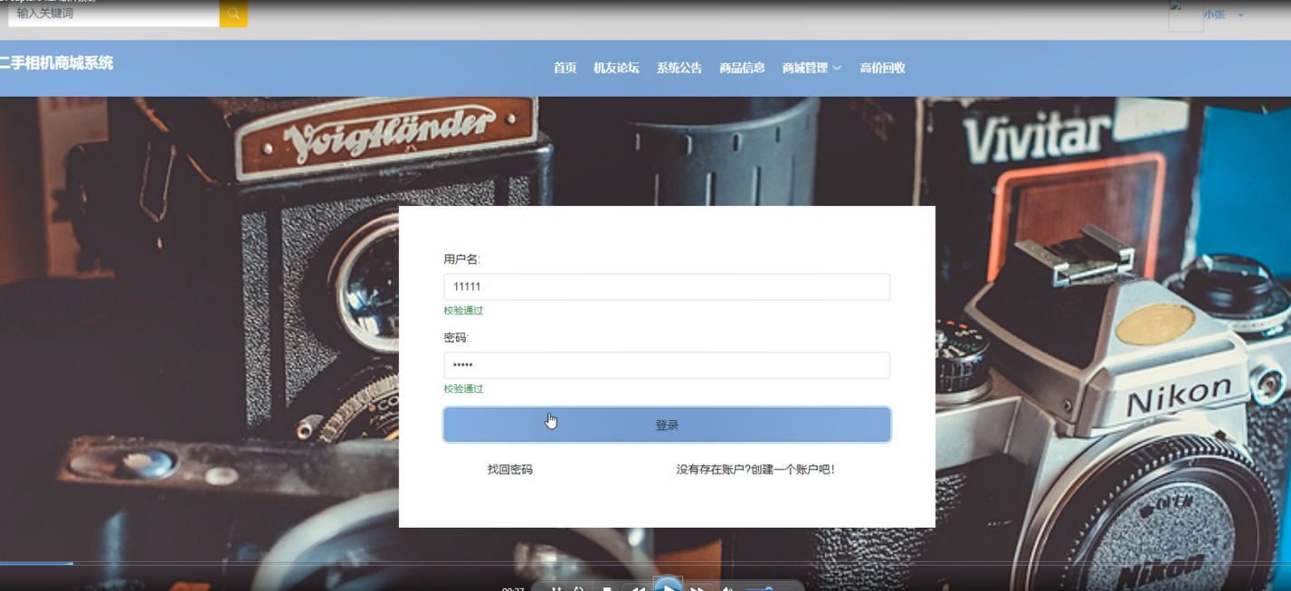
Task: Click the 找回密码 link
Action: [x=510, y=470]
